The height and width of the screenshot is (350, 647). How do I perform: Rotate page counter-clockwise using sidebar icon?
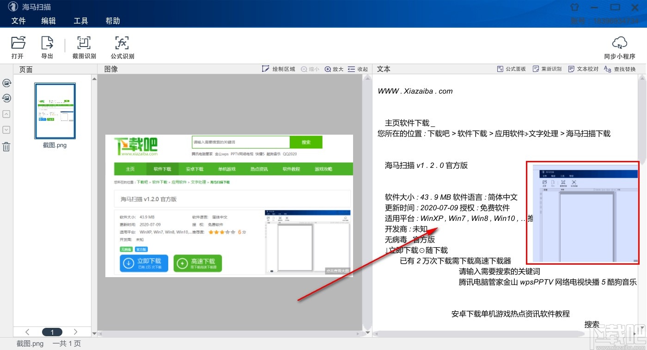click(6, 98)
